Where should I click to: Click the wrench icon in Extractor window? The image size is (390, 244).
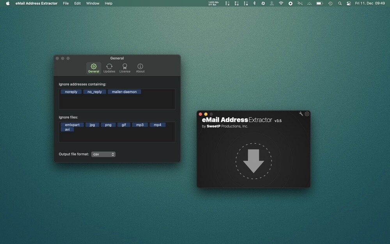tap(301, 114)
